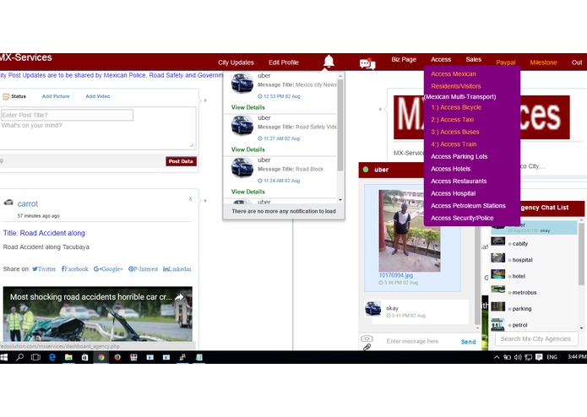The width and height of the screenshot is (587, 417).
Task: Open the Sales menu in the navbar
Action: click(474, 59)
